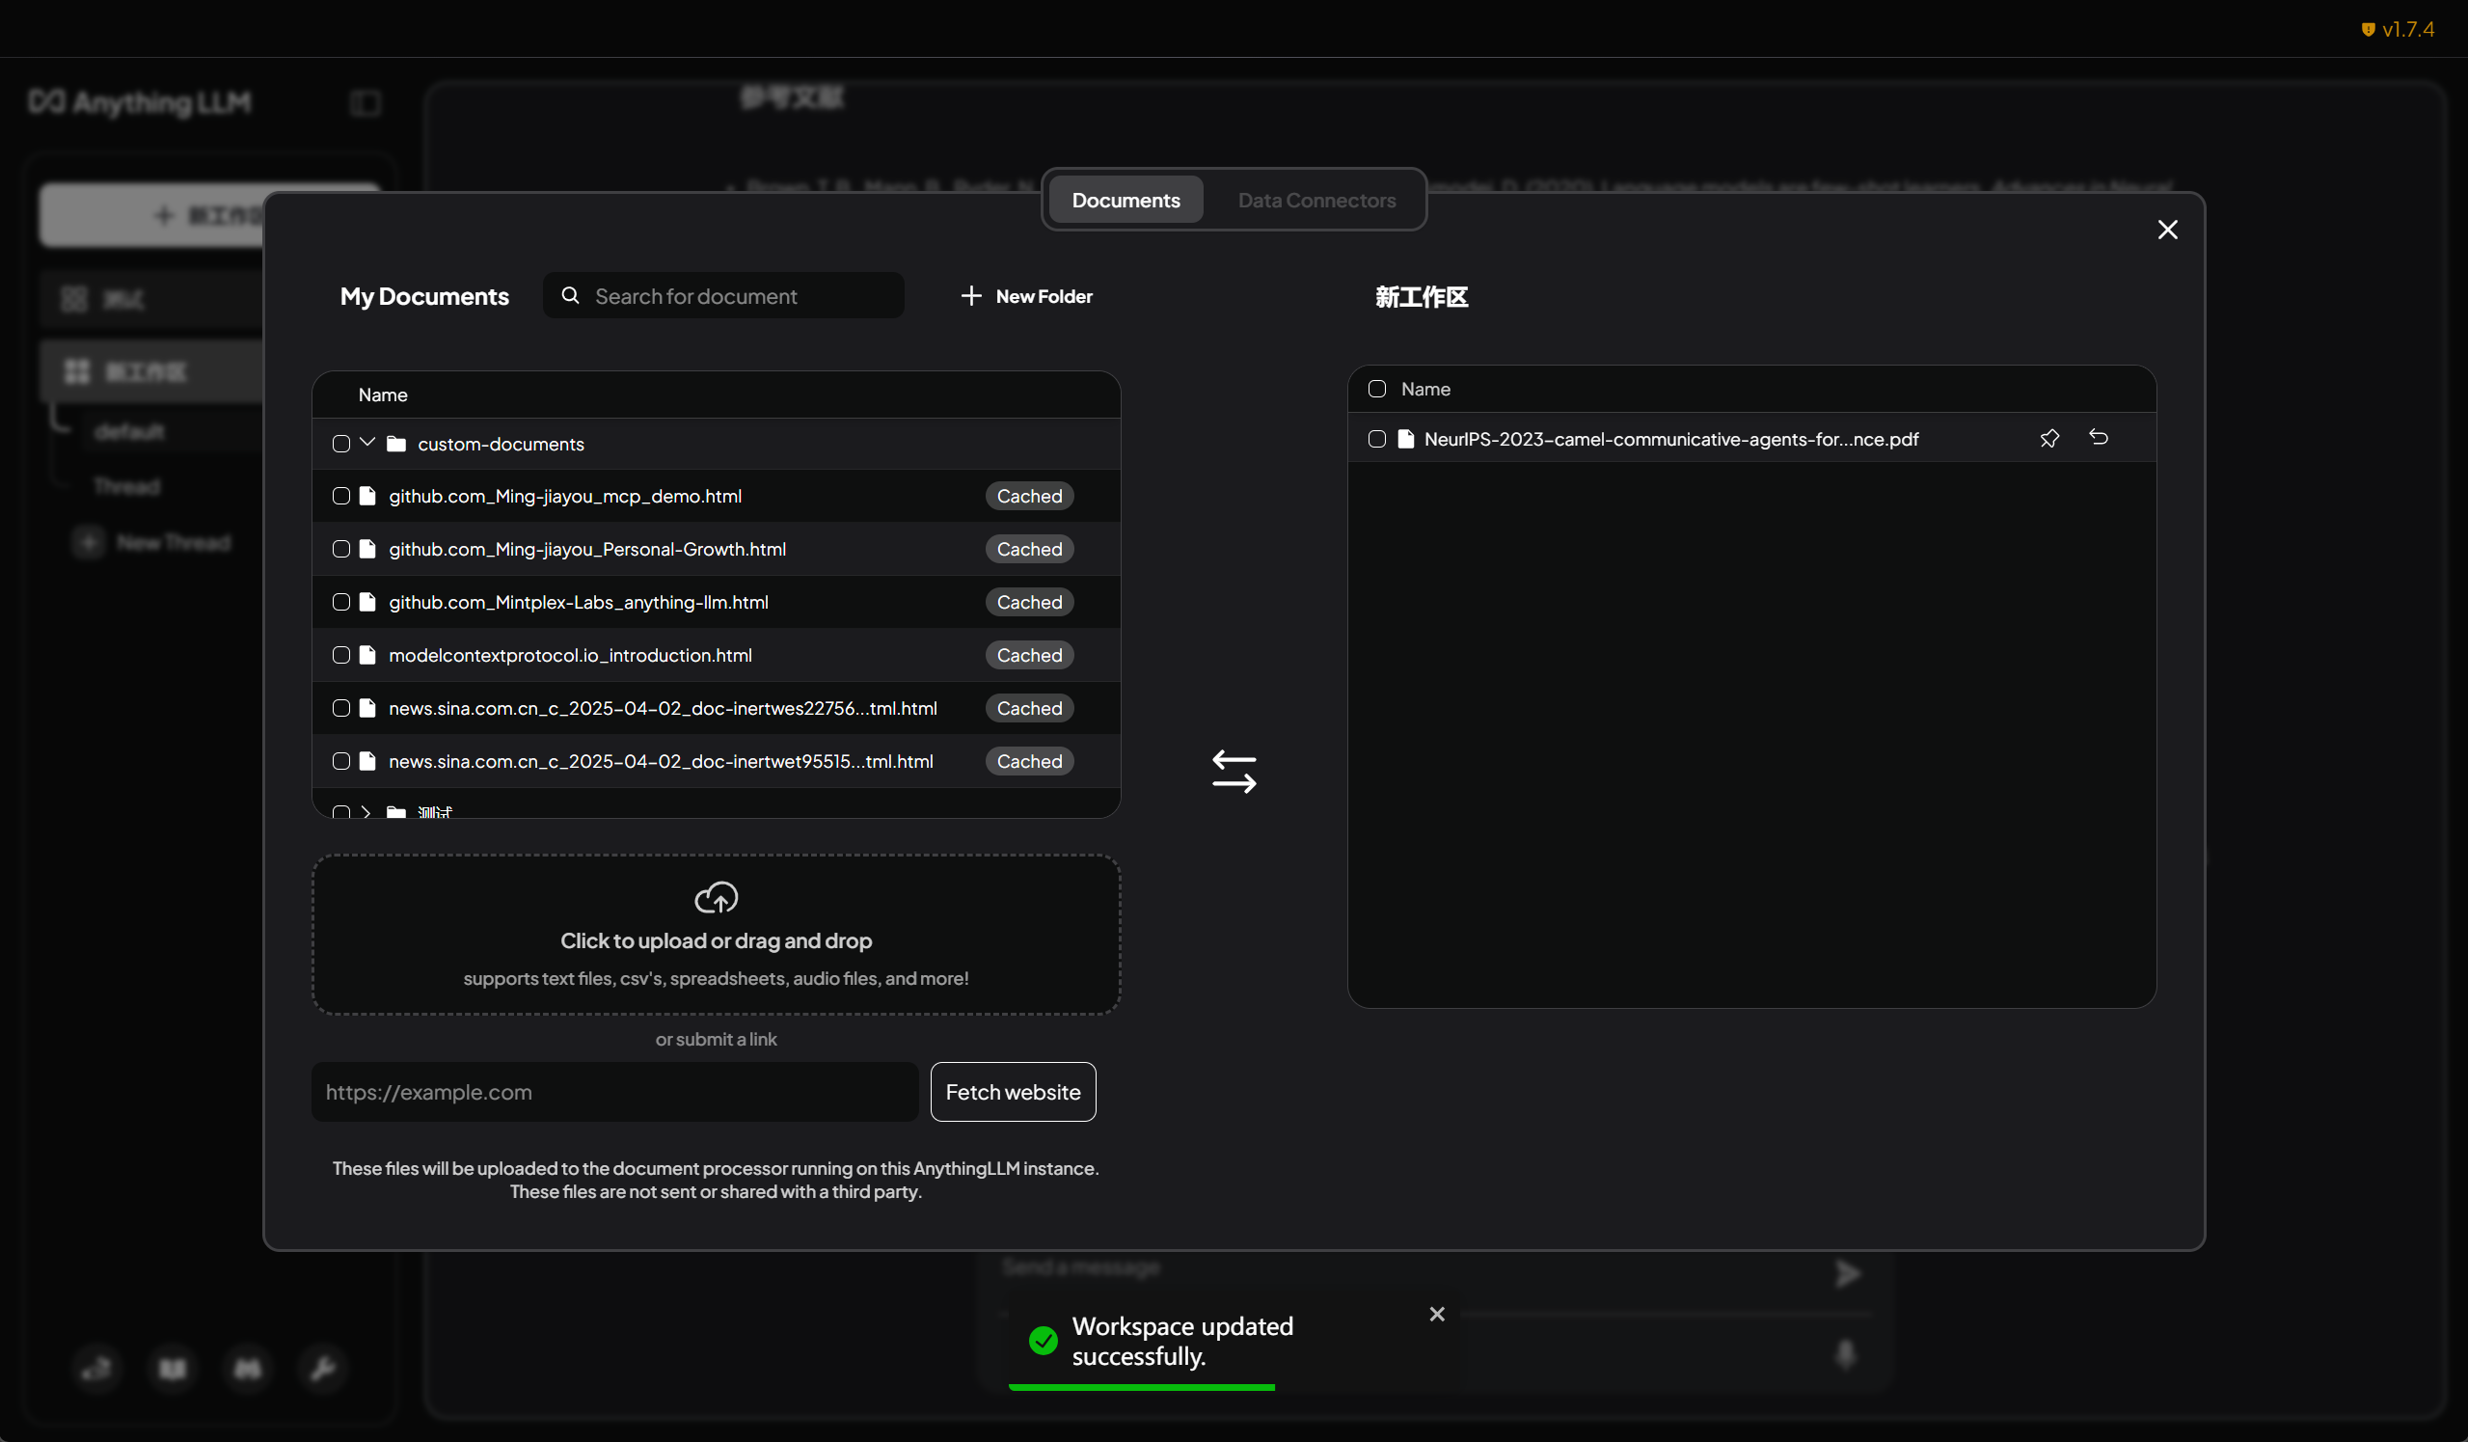
Task: Select the Documents tab
Action: pos(1126,200)
